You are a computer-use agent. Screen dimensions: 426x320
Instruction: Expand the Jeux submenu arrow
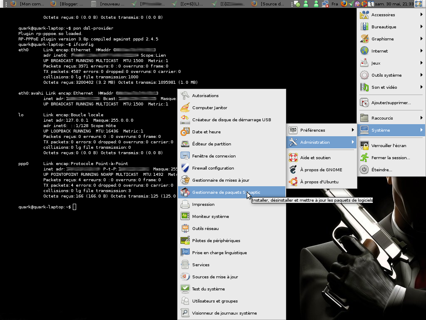[421, 63]
